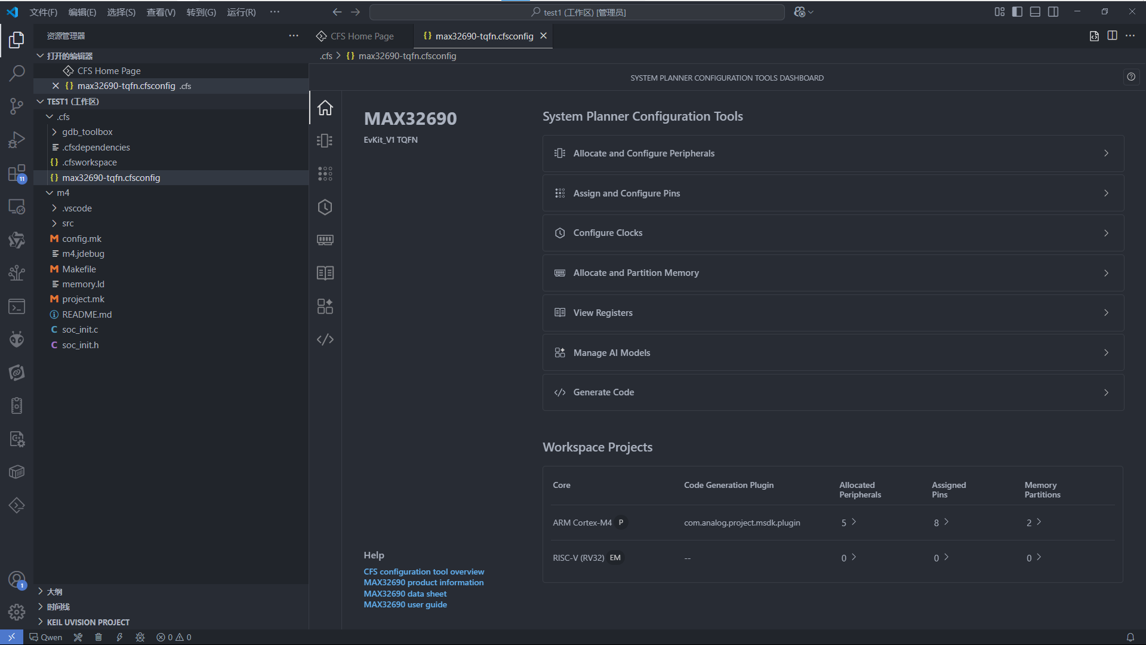This screenshot has width=1146, height=645.
Task: Go back with the navigation arrow
Action: point(337,12)
